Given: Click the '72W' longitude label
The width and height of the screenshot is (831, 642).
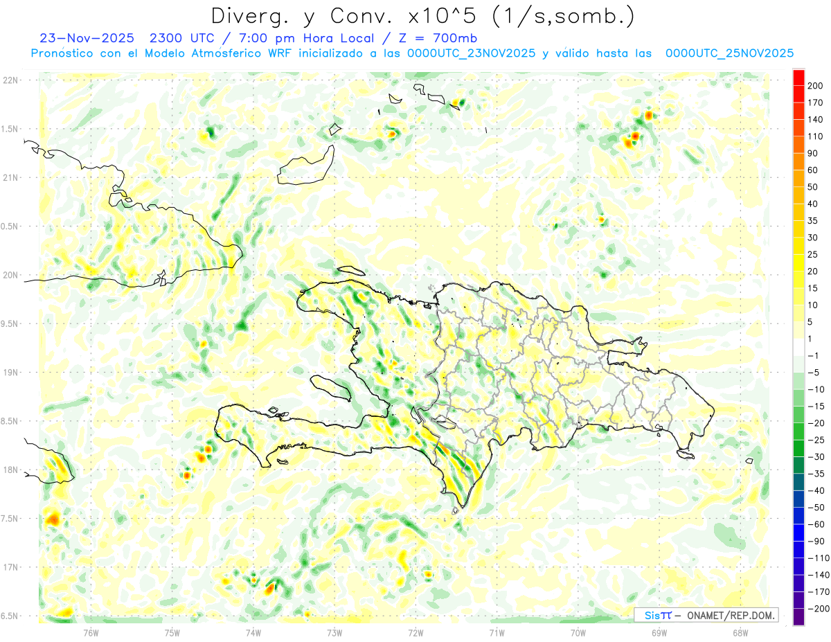Looking at the screenshot, I should coord(415,632).
